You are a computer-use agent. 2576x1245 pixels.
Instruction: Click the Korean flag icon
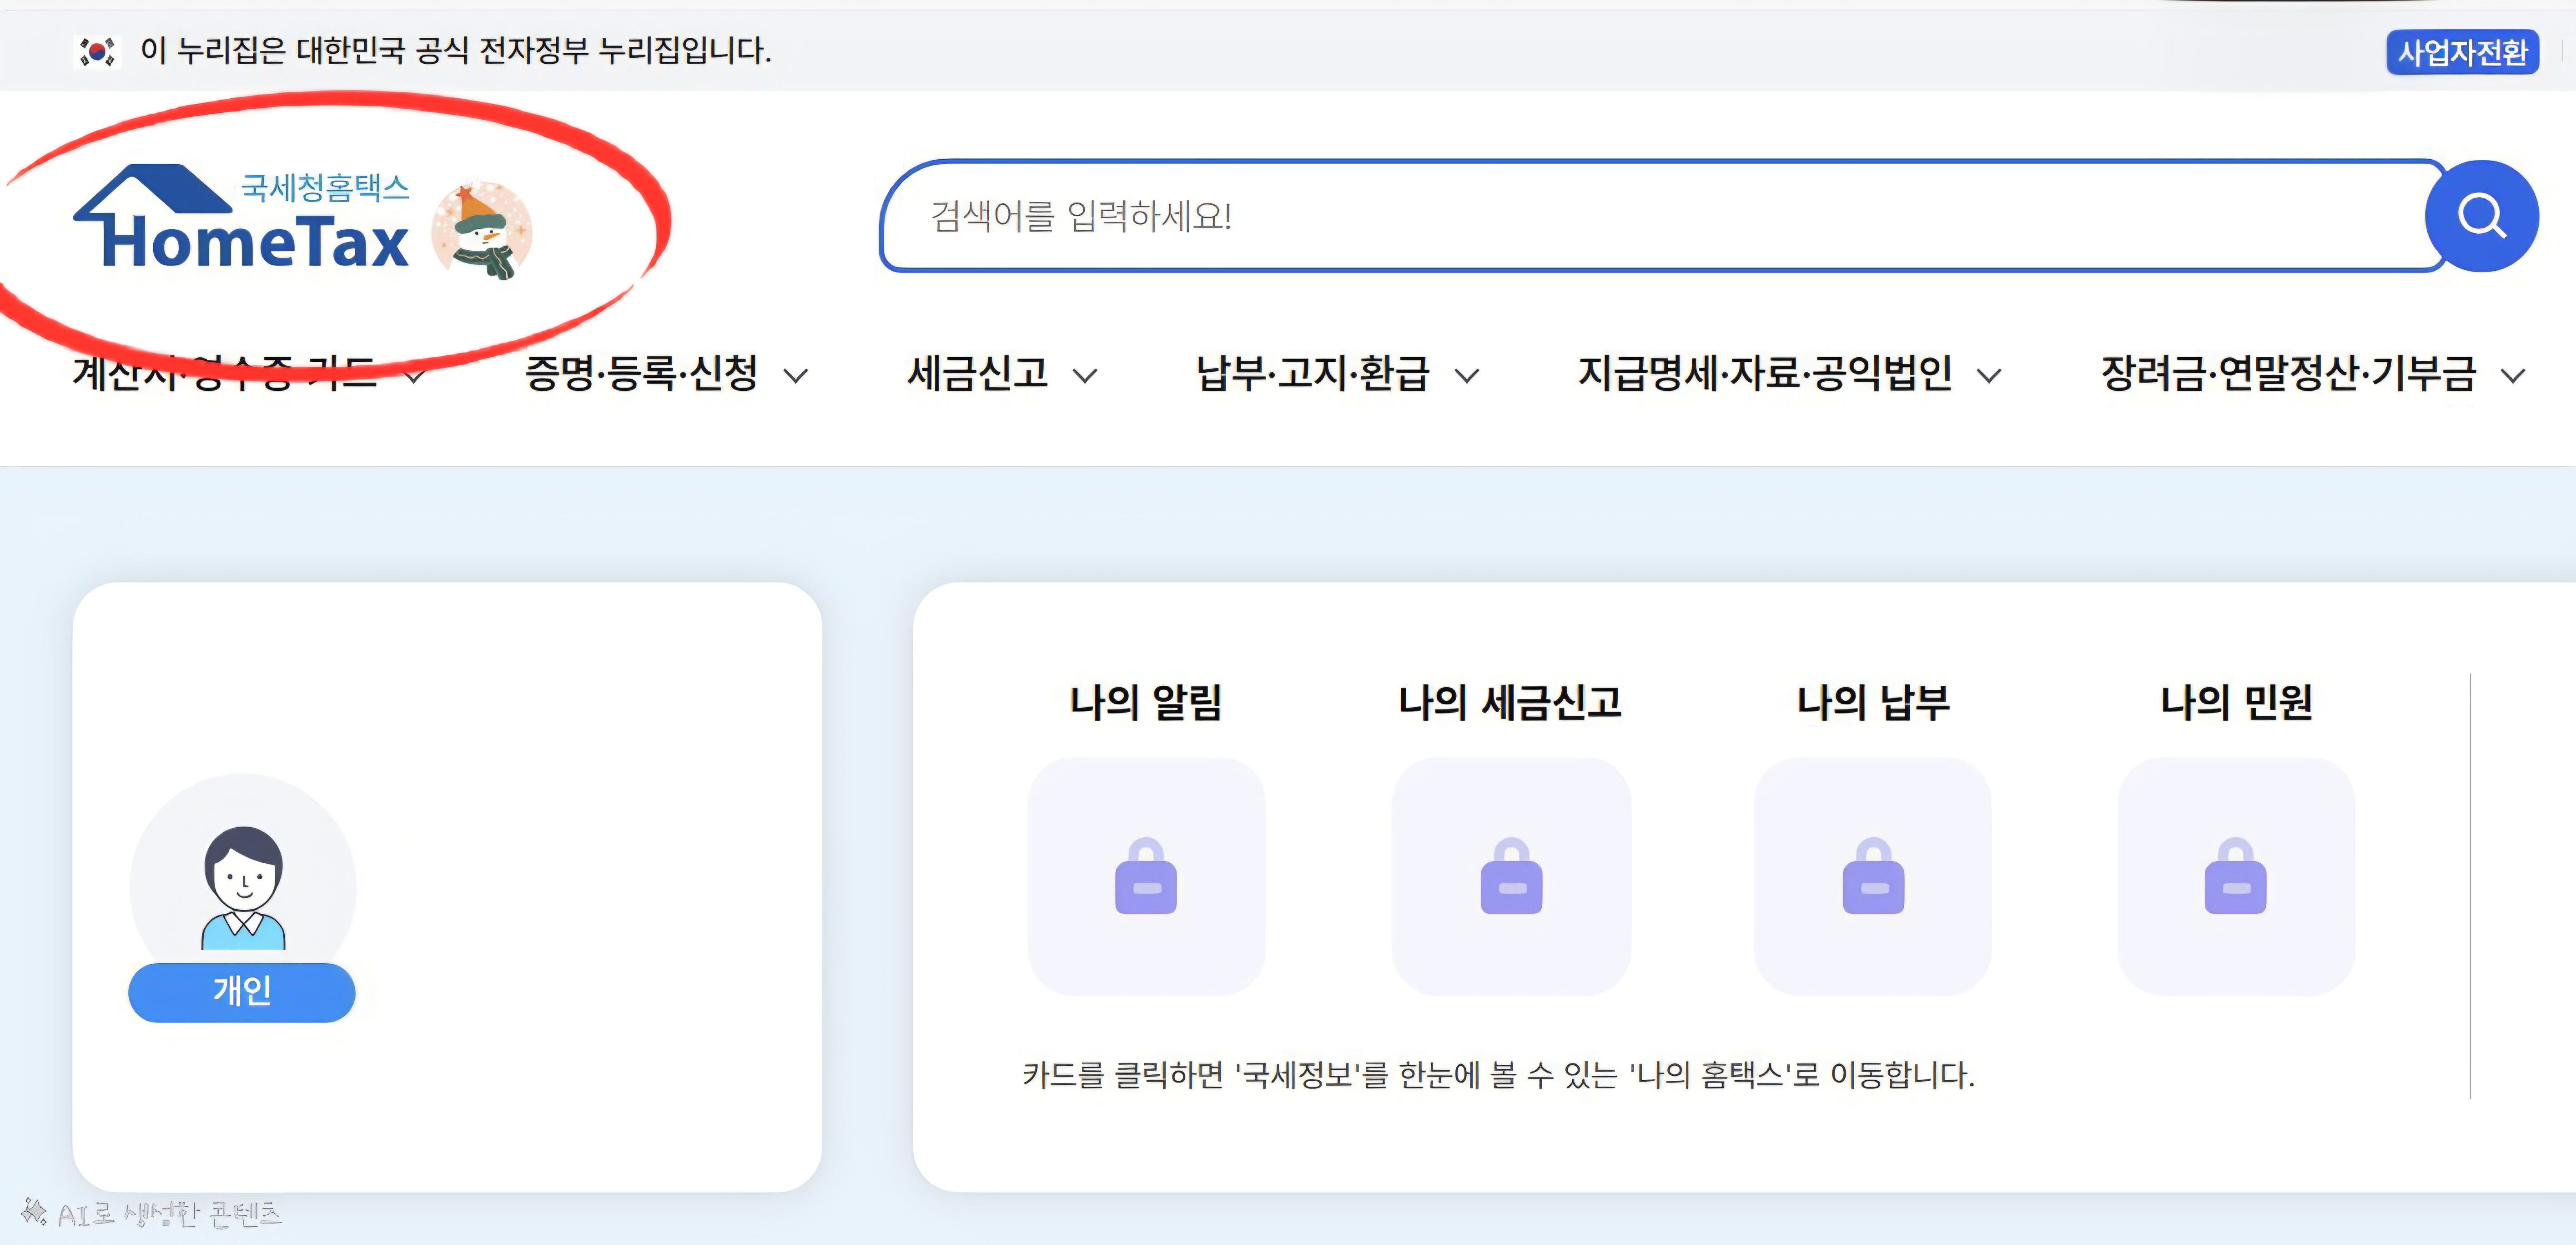click(x=97, y=51)
